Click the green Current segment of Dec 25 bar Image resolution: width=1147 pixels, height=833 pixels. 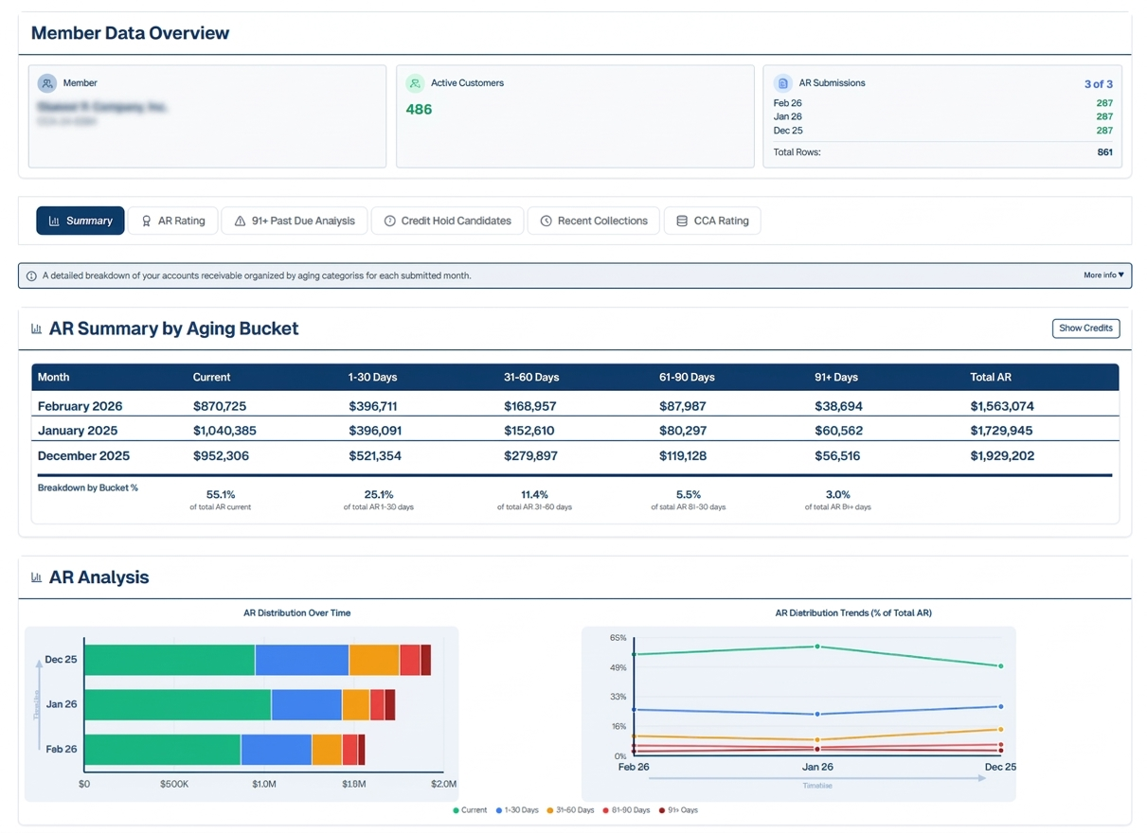170,660
